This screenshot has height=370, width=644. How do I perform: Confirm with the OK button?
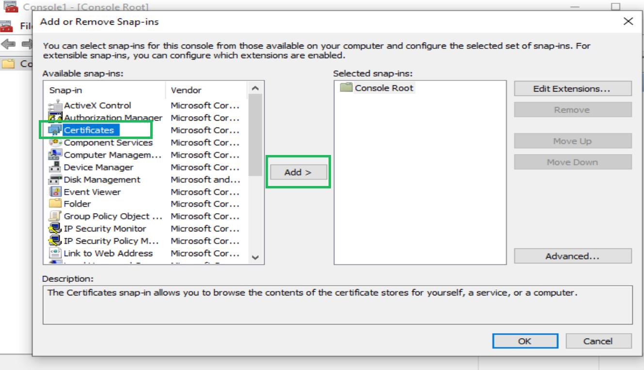point(525,341)
